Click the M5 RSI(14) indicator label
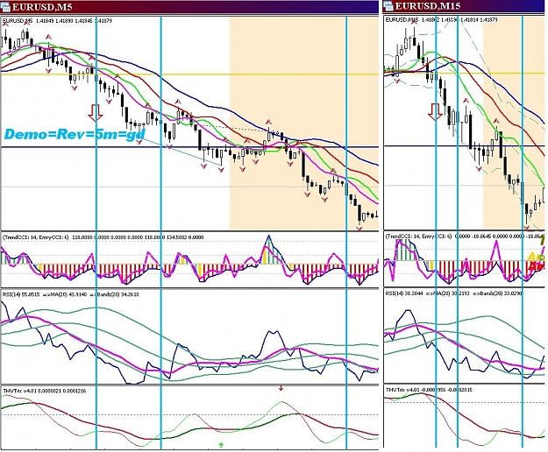548x452 pixels. point(71,294)
